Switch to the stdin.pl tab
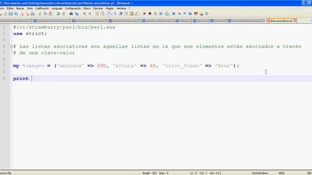The image size is (312, 175). (x=183, y=21)
